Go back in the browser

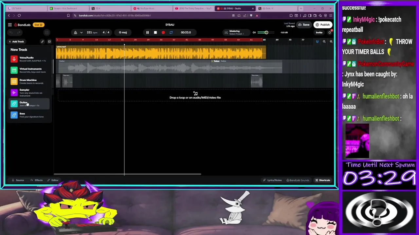tap(9, 15)
